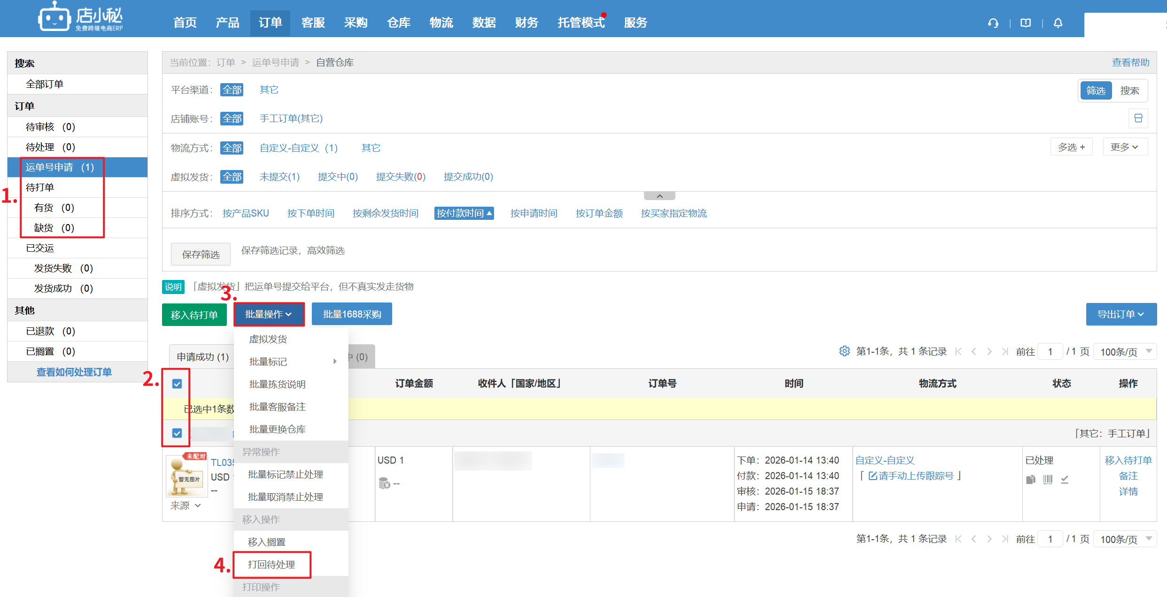Select 打回待处理 from the batch menu
The height and width of the screenshot is (597, 1167).
click(271, 565)
